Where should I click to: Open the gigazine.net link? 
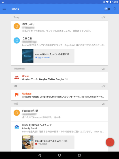44,57
